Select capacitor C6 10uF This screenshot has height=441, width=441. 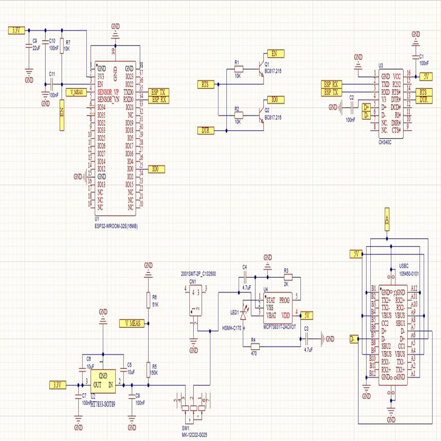[82, 370]
